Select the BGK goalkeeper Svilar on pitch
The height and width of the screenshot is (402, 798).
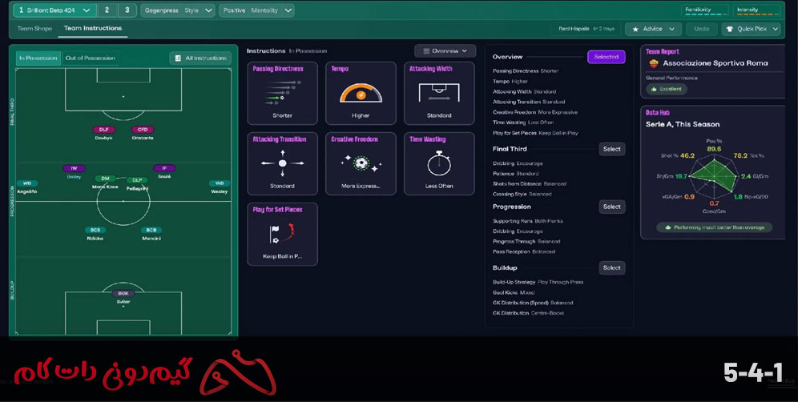(123, 294)
